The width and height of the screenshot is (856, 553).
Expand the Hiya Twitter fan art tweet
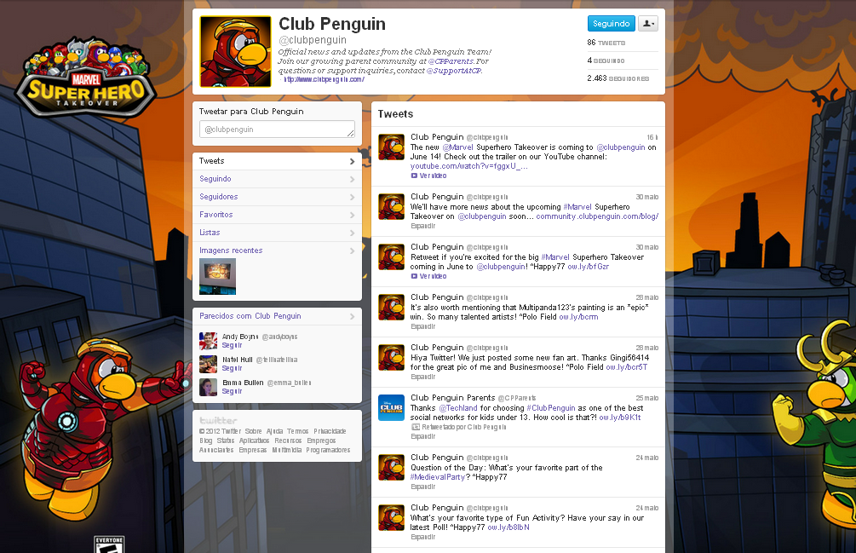click(x=422, y=377)
